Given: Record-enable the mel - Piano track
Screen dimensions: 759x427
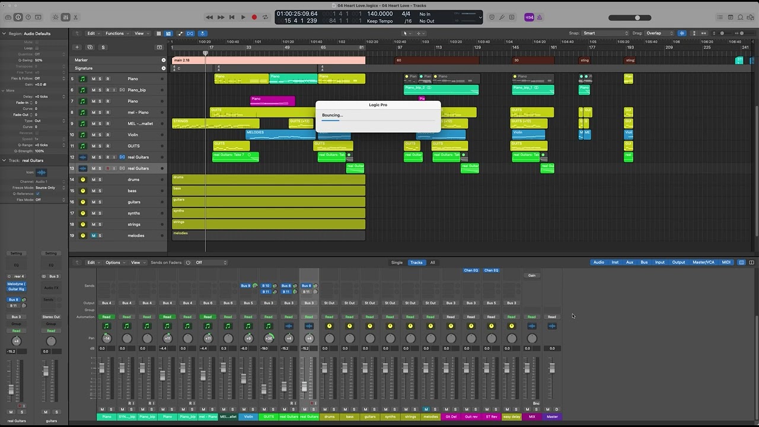Looking at the screenshot, I should click(107, 112).
